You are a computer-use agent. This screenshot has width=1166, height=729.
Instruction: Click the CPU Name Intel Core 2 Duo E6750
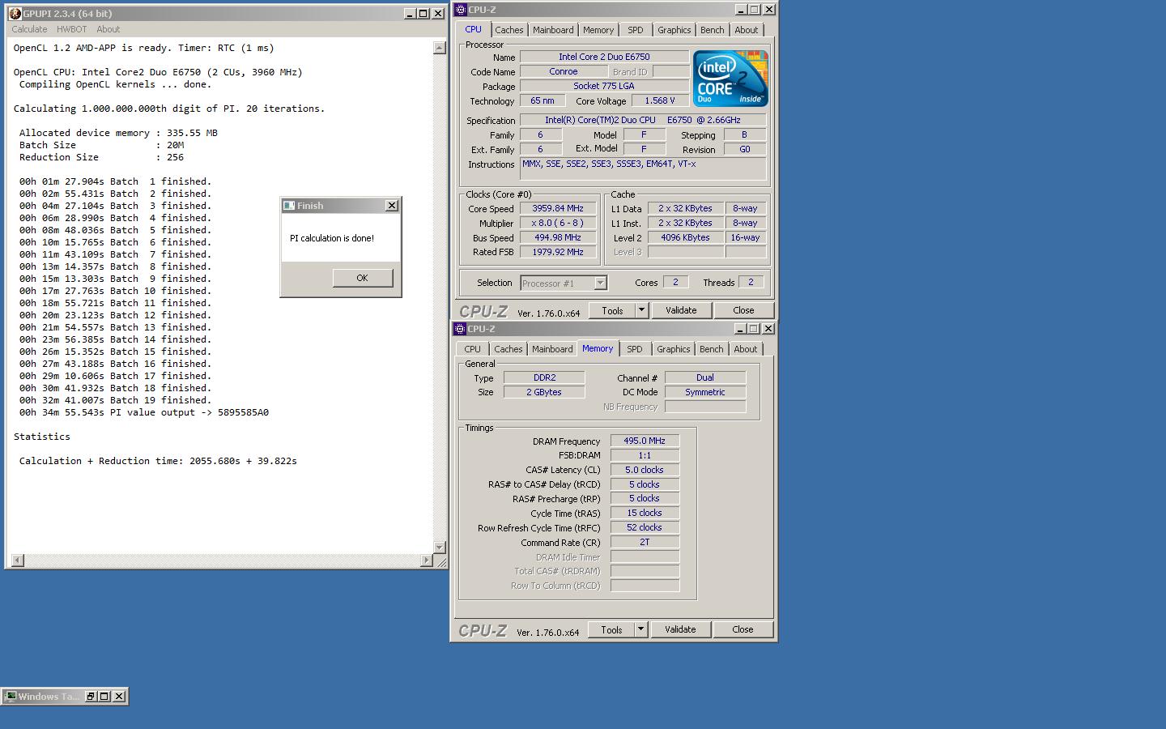604,57
